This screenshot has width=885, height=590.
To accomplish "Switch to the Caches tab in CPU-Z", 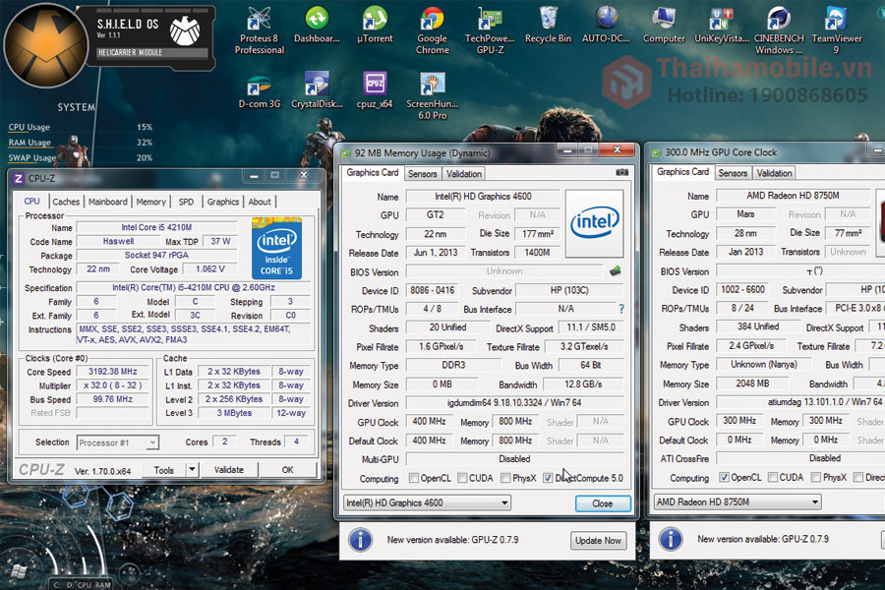I will [66, 202].
